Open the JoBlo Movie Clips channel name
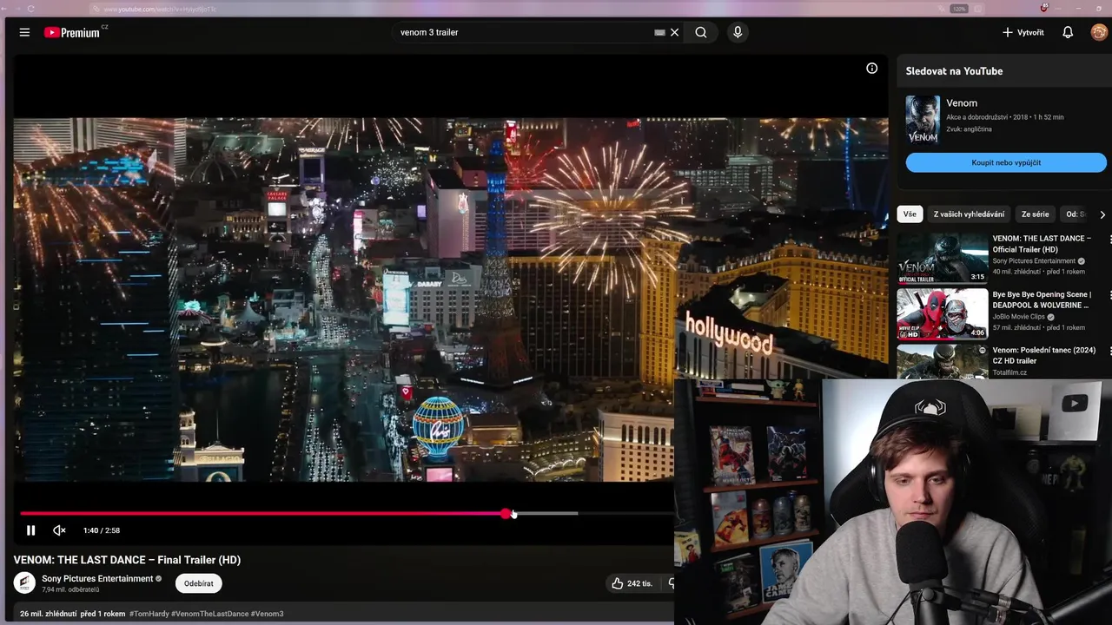Image resolution: width=1112 pixels, height=625 pixels. pos(1018,317)
